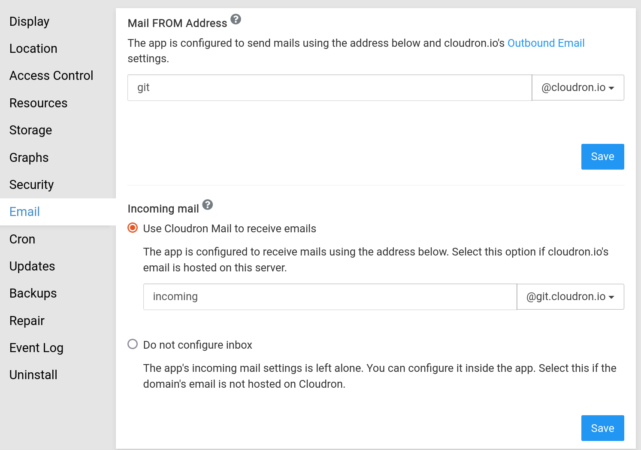Open the Event Log section

point(36,348)
